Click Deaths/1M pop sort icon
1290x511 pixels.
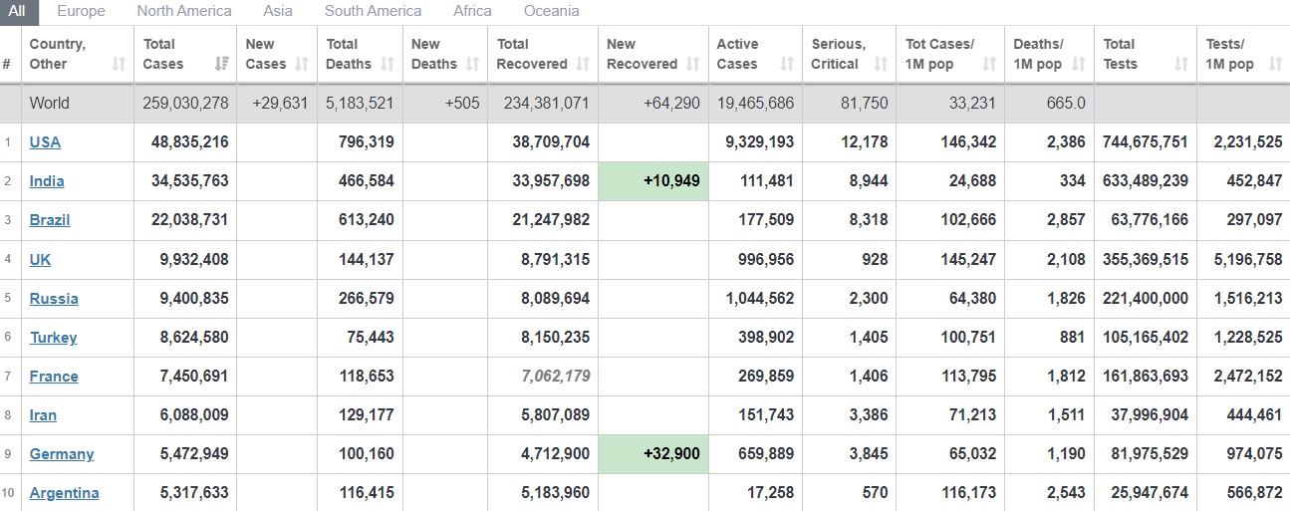(1079, 65)
